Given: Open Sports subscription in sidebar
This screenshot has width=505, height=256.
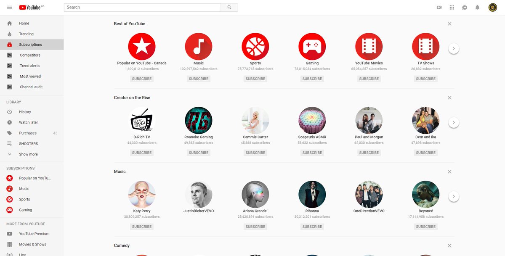Looking at the screenshot, I should coord(32,199).
